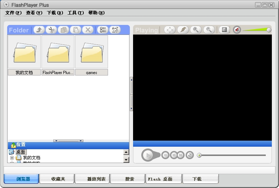The height and width of the screenshot is (188, 279).
Task: Skip to next track
Action: 181,155
